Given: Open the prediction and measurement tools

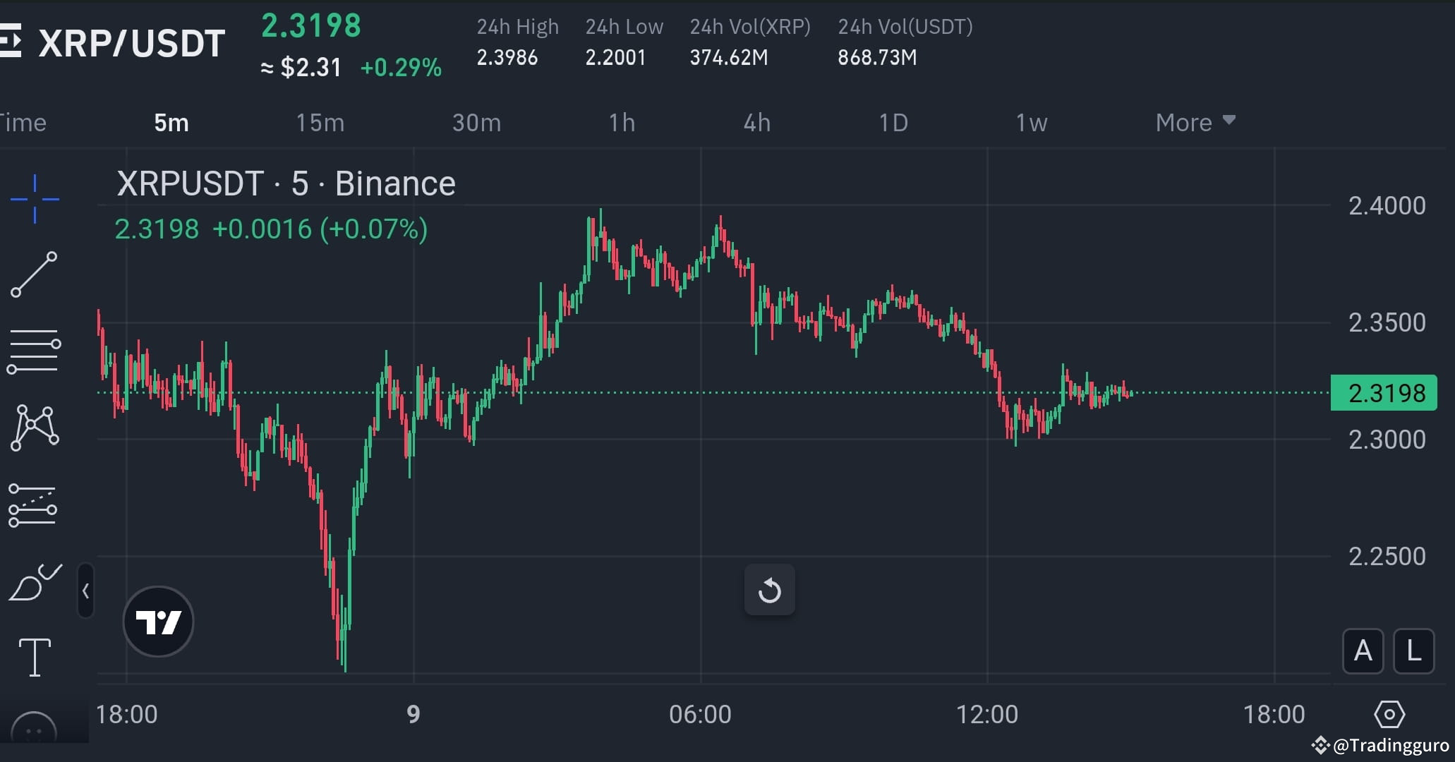Looking at the screenshot, I should [35, 505].
